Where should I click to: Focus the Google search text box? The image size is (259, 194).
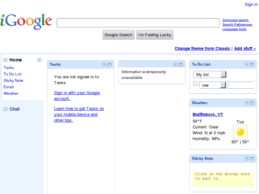[x=138, y=23]
